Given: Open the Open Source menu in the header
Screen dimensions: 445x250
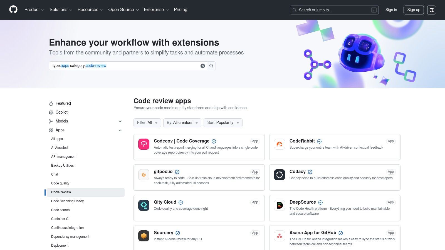Looking at the screenshot, I should tap(123, 10).
